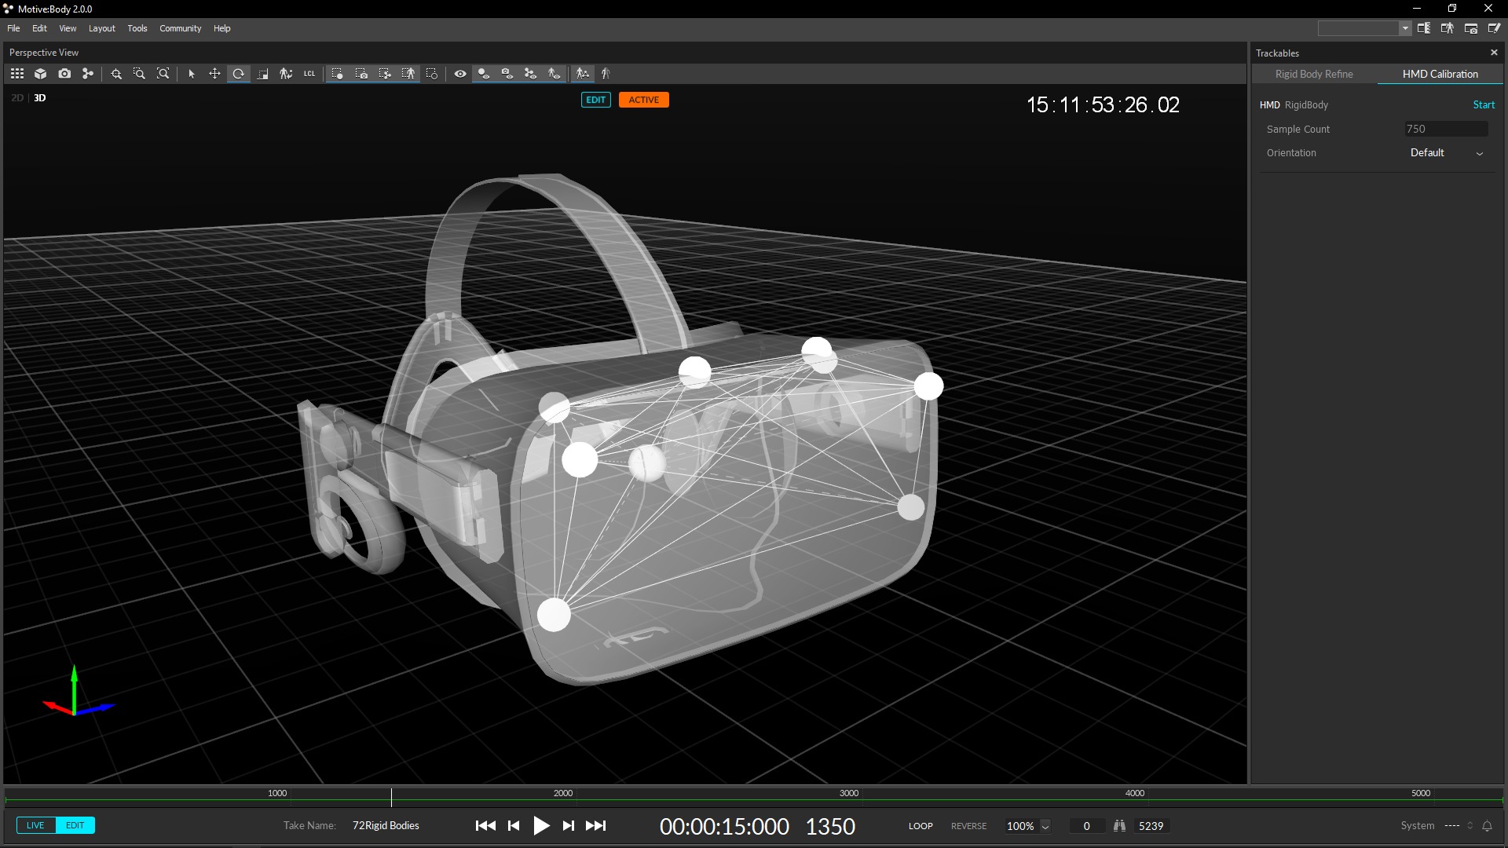This screenshot has height=848, width=1508.
Task: Open the zoom-to-fit tool
Action: pyautogui.click(x=163, y=73)
